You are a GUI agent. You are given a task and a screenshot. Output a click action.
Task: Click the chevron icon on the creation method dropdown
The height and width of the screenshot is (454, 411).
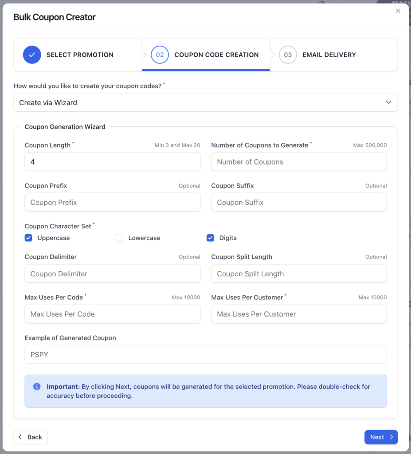point(388,102)
